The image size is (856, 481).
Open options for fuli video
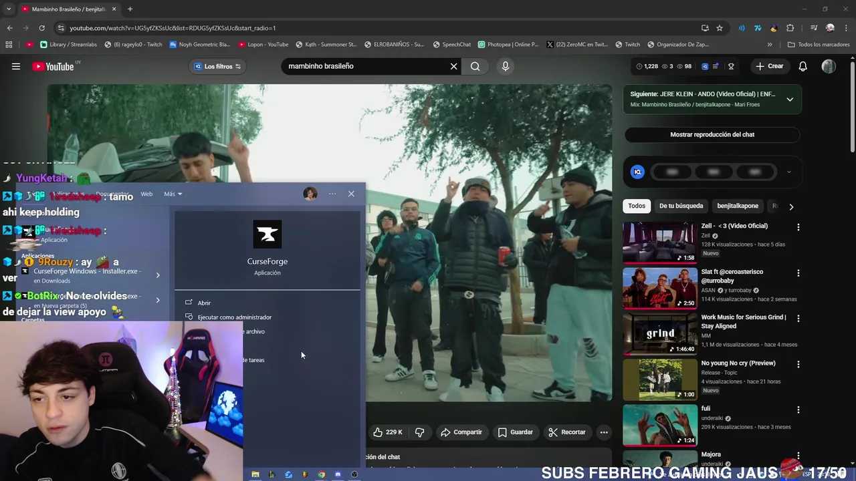click(798, 410)
